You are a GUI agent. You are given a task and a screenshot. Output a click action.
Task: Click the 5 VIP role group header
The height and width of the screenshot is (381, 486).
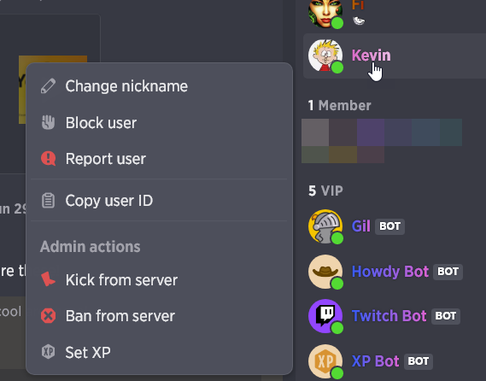point(325,190)
